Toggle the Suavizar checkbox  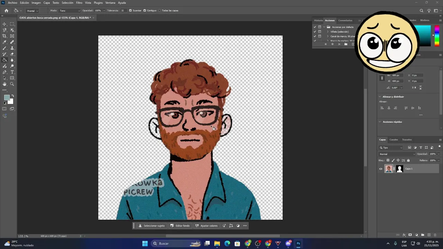(130, 11)
